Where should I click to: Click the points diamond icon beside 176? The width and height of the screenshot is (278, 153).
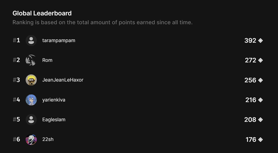260,139
